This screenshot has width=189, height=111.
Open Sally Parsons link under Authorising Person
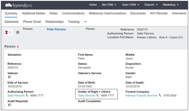pos(16,96)
